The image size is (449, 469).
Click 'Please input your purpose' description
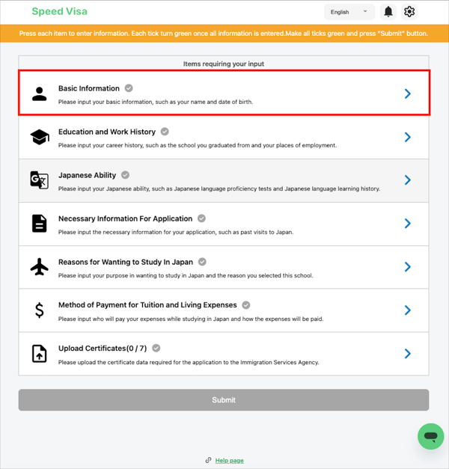(x=186, y=275)
